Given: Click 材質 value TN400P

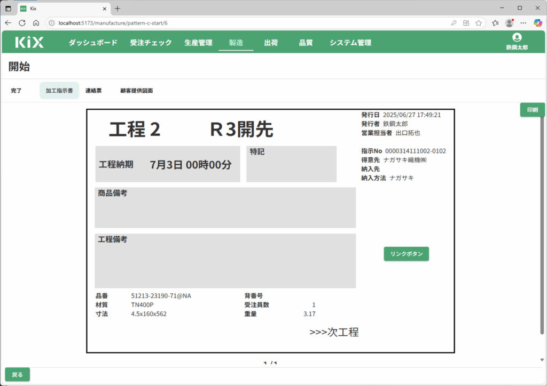Looking at the screenshot, I should tap(142, 305).
